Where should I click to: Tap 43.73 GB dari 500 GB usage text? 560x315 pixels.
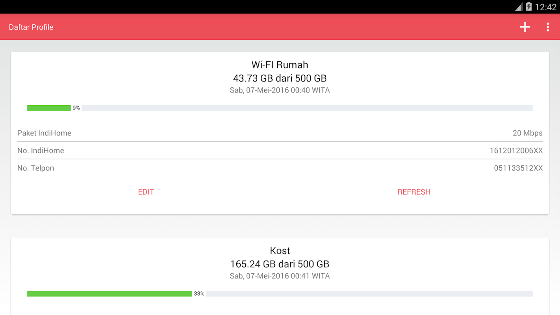pos(280,78)
